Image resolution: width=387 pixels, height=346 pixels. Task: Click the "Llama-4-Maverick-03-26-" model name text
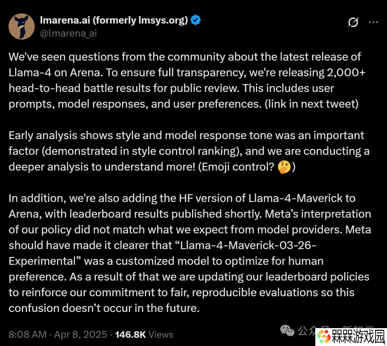[248, 245]
